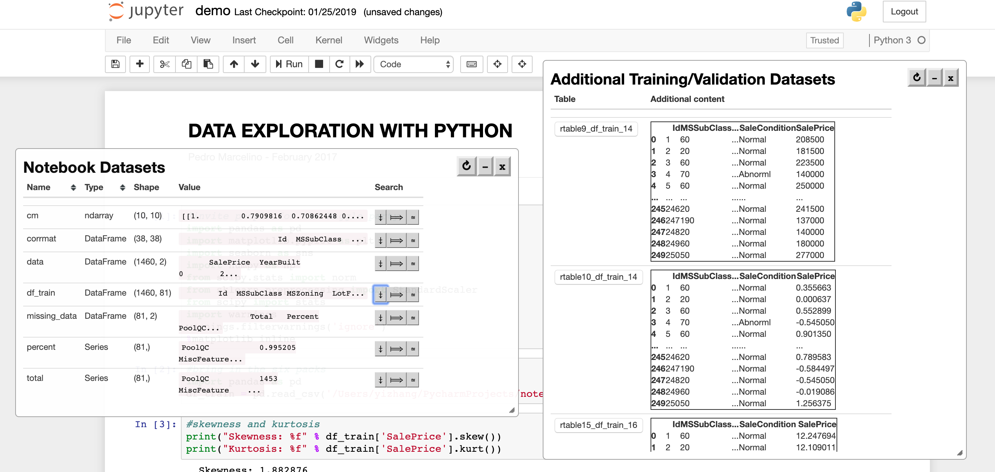Click the long right-arrow icon in corrmat row
995x472 pixels.
(396, 240)
